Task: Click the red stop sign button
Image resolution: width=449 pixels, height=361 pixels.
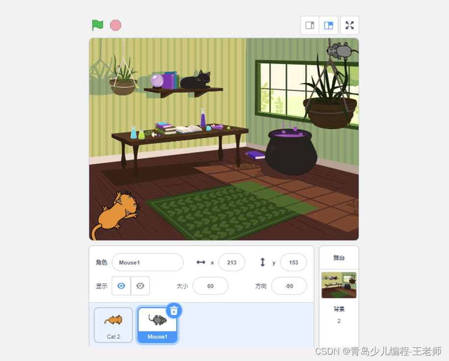Action: coord(116,25)
